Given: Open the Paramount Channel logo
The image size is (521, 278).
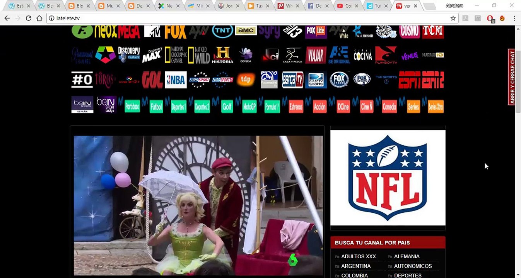Looking at the screenshot, I should point(82,55).
